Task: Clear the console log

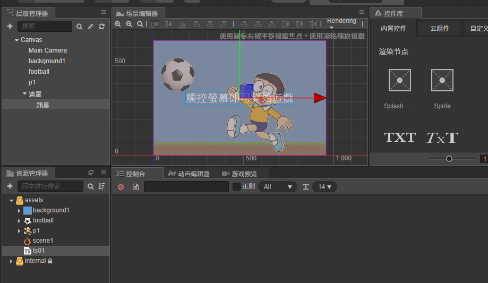Action: point(121,187)
